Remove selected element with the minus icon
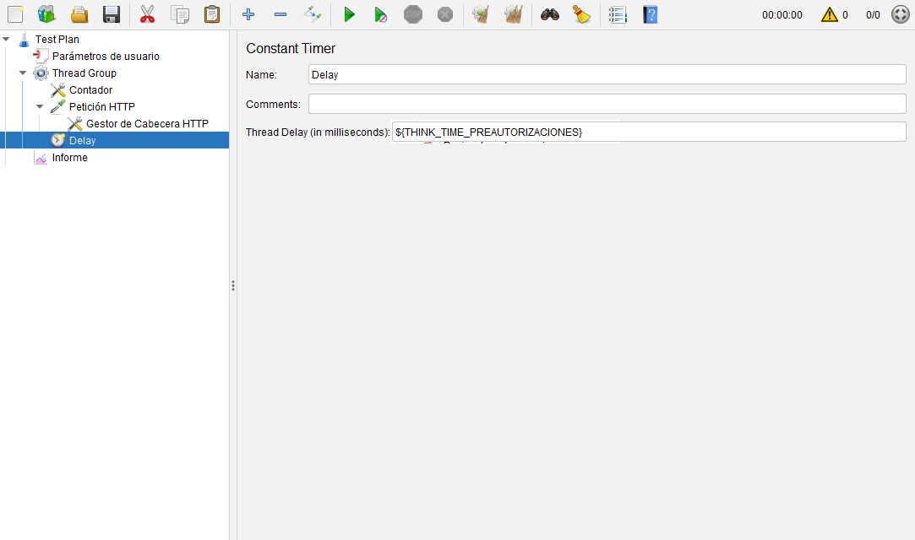Screen dimensions: 915x540 click(x=280, y=14)
